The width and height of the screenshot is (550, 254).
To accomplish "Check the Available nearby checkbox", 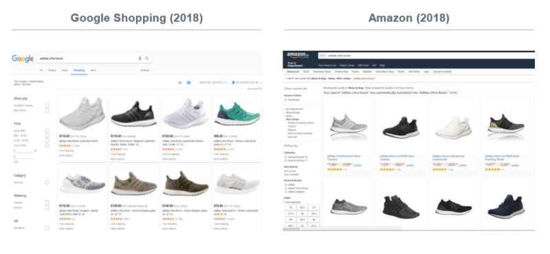I will click(47, 105).
